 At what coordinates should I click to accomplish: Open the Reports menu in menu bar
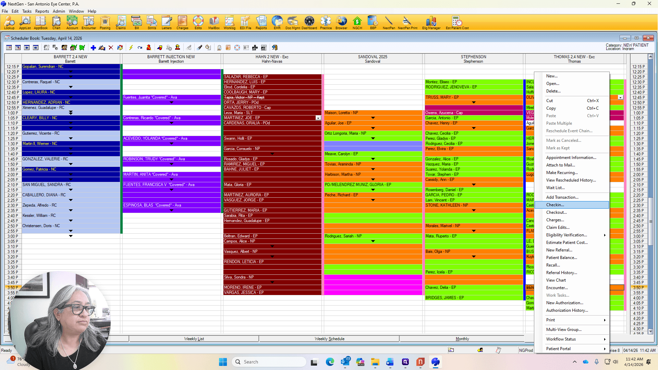point(42,11)
